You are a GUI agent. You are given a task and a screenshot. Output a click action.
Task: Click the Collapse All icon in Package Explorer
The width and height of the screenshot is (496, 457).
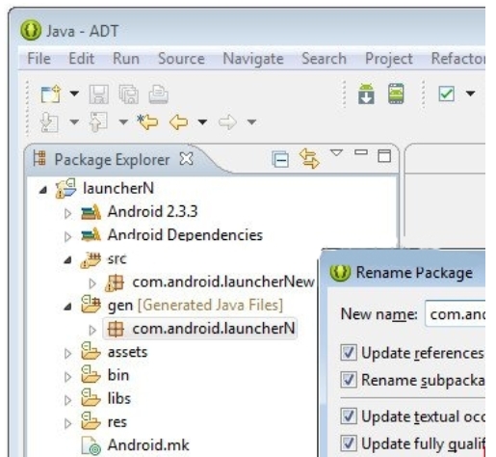(x=280, y=159)
